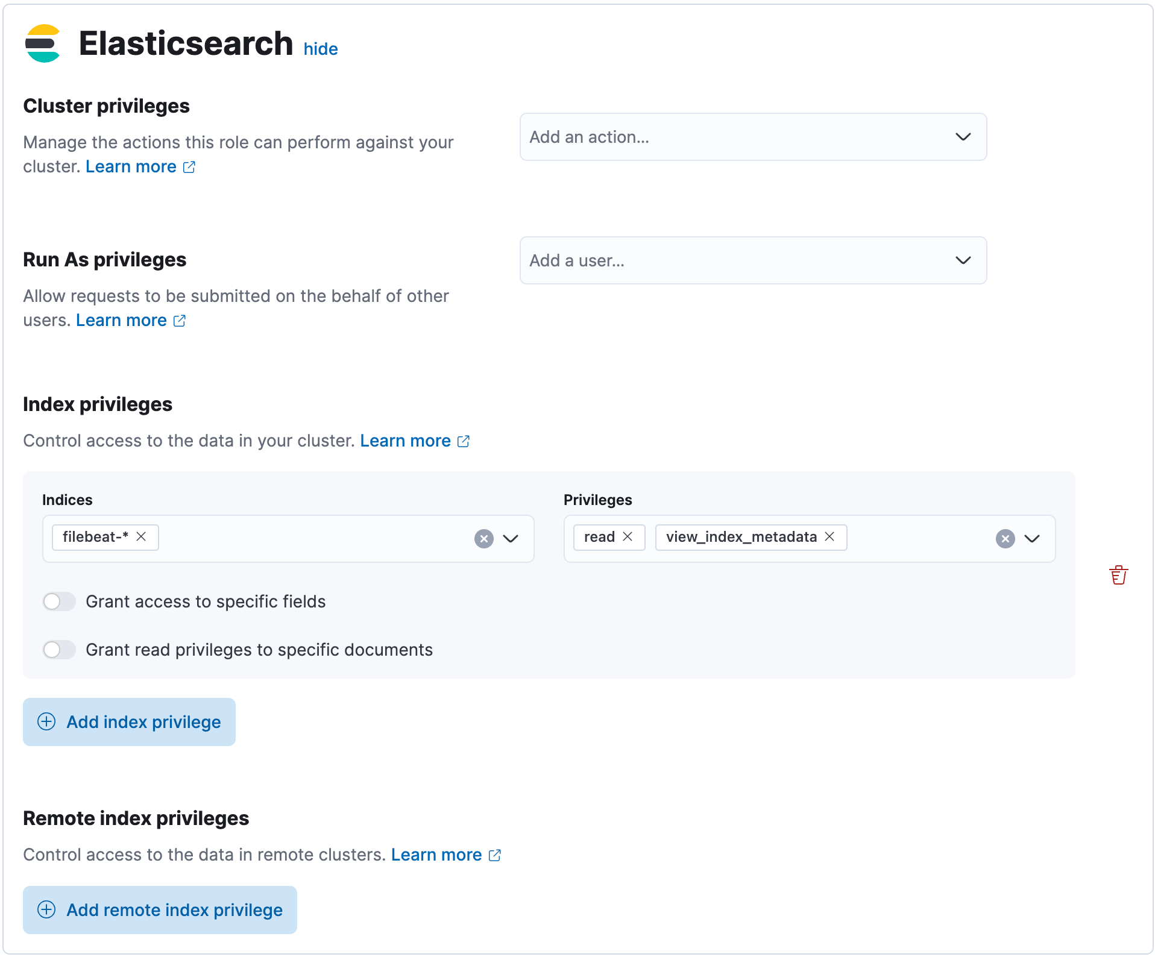The height and width of the screenshot is (957, 1155).
Task: Expand the Indices dropdown chevron
Action: [510, 538]
